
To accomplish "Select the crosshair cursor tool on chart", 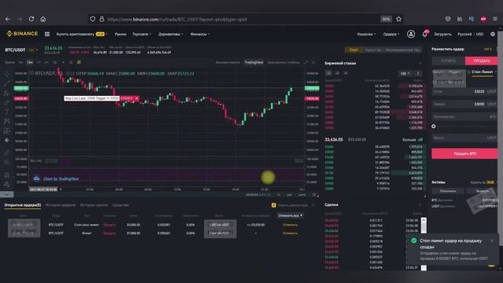I will click(x=7, y=74).
